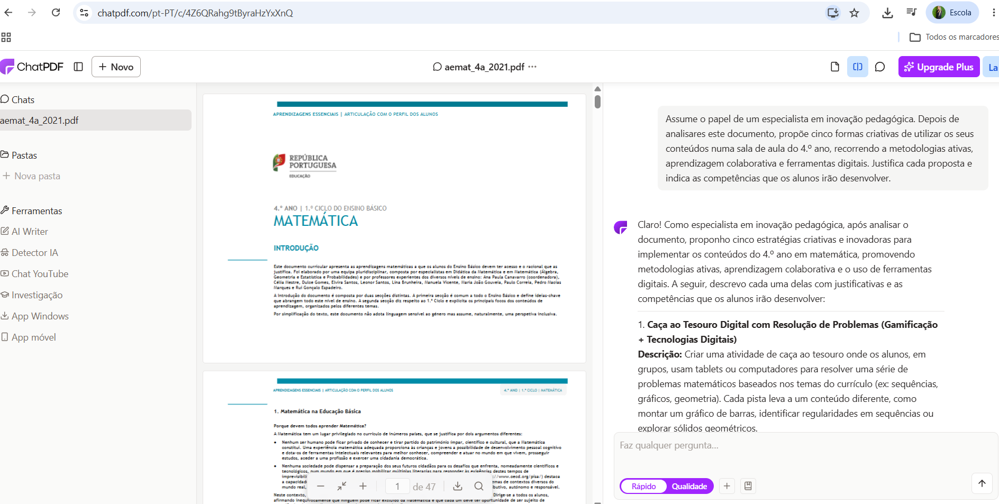Go back to the previous browser page
Image resolution: width=999 pixels, height=504 pixels.
click(8, 13)
